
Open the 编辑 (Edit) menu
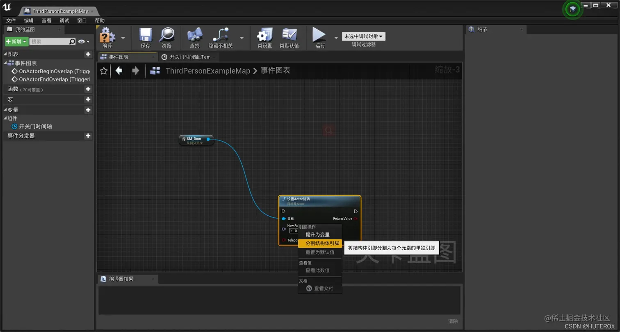29,20
